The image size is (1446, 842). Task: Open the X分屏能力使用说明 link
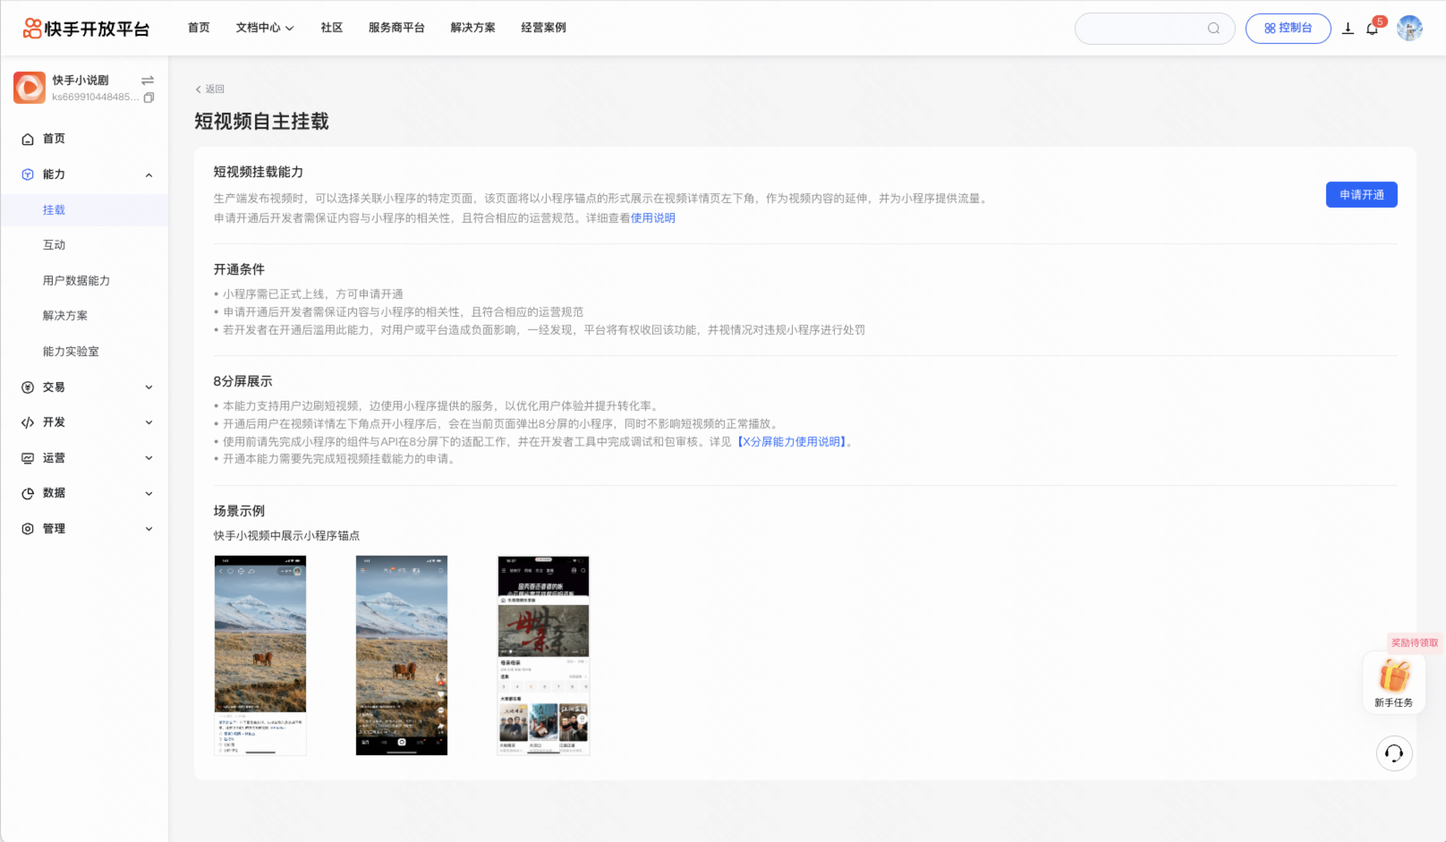click(791, 442)
